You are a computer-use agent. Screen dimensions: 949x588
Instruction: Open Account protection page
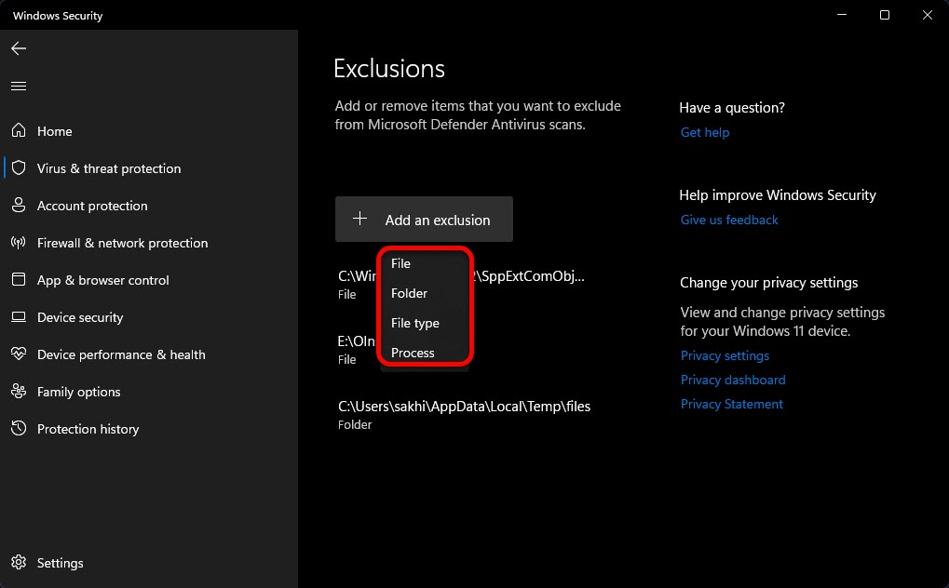pyautogui.click(x=149, y=206)
